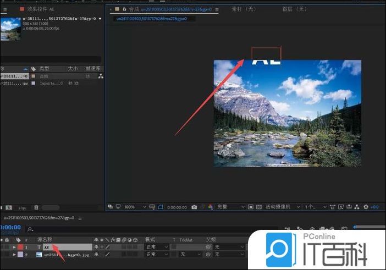This screenshot has height=270, width=386.
Task: Click the region of interest icon
Action: click(x=250, y=207)
